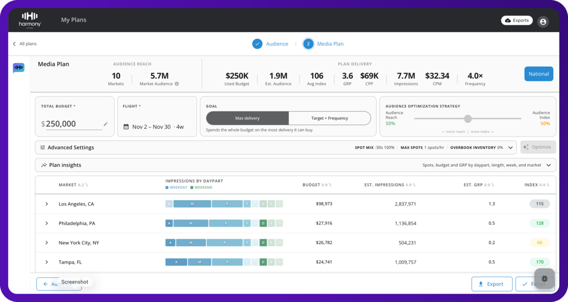Click the index badge 170 for Tampa
The height and width of the screenshot is (302, 568).
[x=540, y=262]
